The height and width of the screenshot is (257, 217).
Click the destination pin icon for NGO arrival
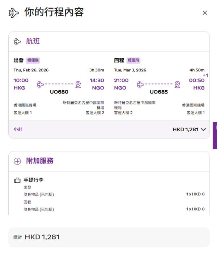point(78,84)
